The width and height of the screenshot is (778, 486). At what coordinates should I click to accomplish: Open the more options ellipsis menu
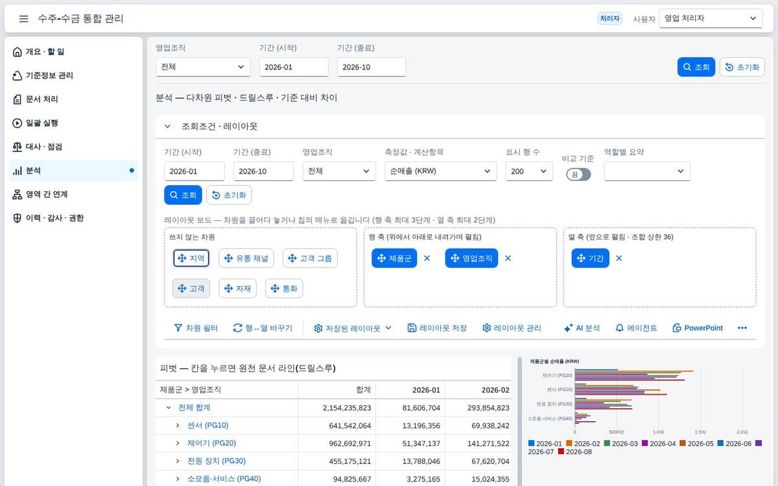pyautogui.click(x=742, y=328)
